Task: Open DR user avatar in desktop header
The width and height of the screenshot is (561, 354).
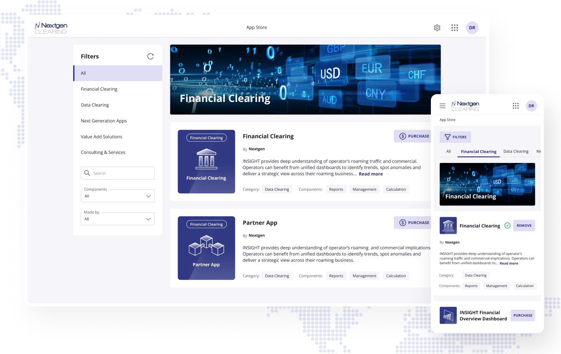Action: point(472,28)
